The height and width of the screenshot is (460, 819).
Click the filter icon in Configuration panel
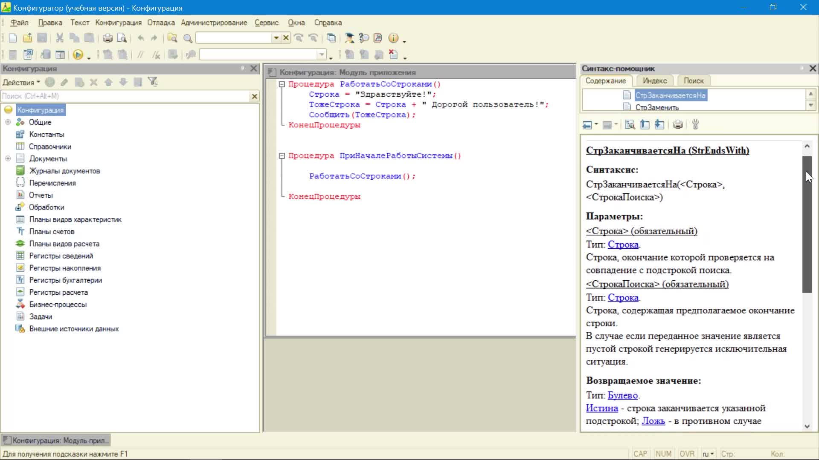pyautogui.click(x=153, y=82)
